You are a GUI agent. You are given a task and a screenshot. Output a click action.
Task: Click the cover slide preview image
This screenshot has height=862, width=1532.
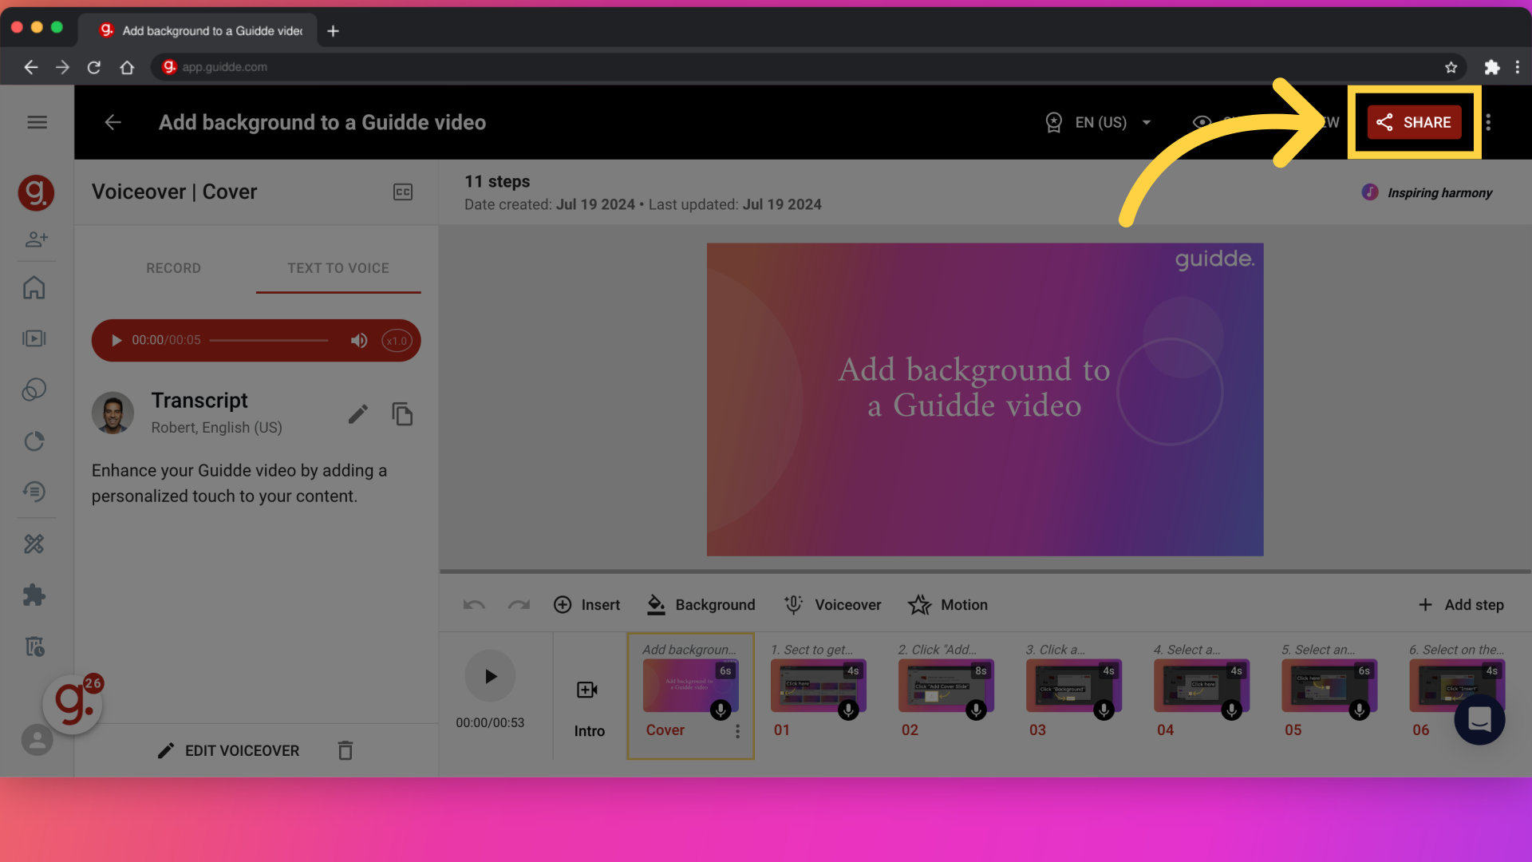tap(985, 399)
